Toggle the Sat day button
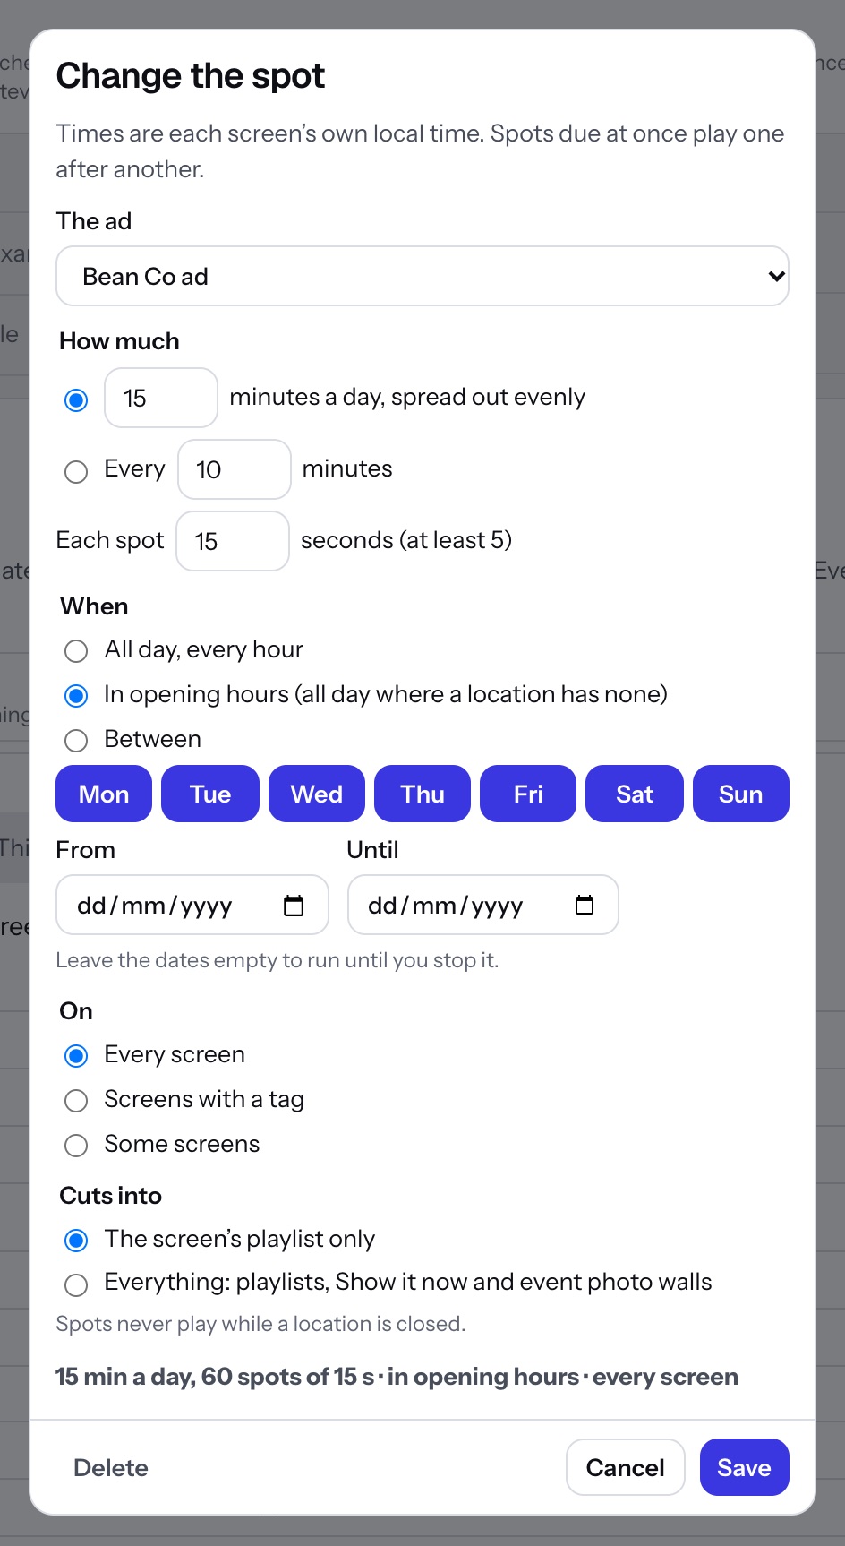The height and width of the screenshot is (1546, 845). [635, 794]
